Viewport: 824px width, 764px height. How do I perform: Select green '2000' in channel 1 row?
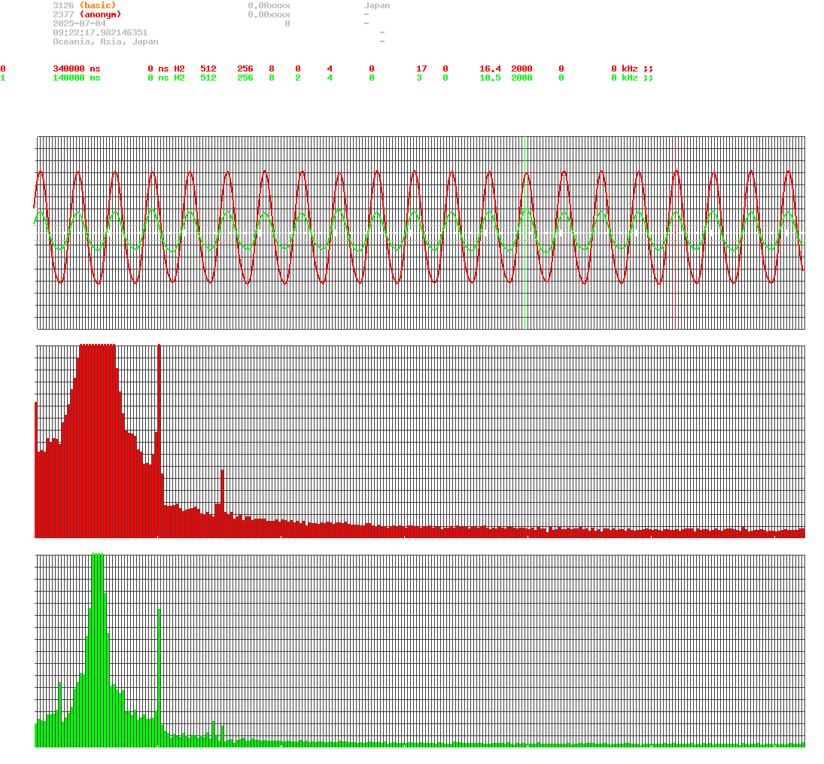(521, 78)
